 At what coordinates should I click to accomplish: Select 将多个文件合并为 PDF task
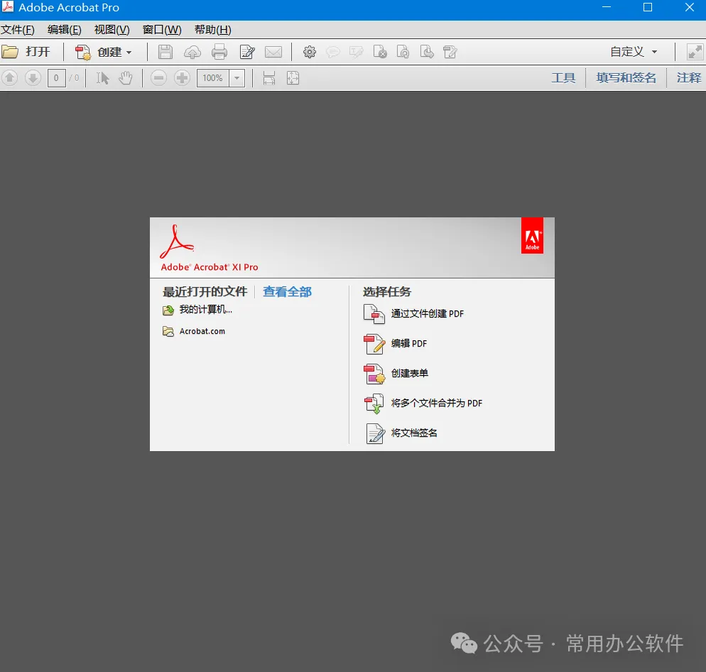pyautogui.click(x=423, y=403)
